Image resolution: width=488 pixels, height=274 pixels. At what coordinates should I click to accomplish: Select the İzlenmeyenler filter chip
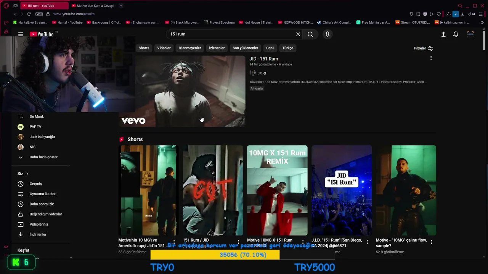(x=189, y=48)
